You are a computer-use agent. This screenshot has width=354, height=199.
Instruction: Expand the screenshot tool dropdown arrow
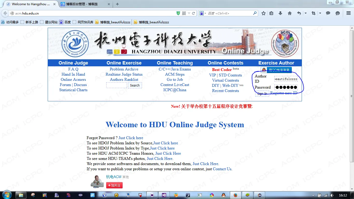click(320, 13)
